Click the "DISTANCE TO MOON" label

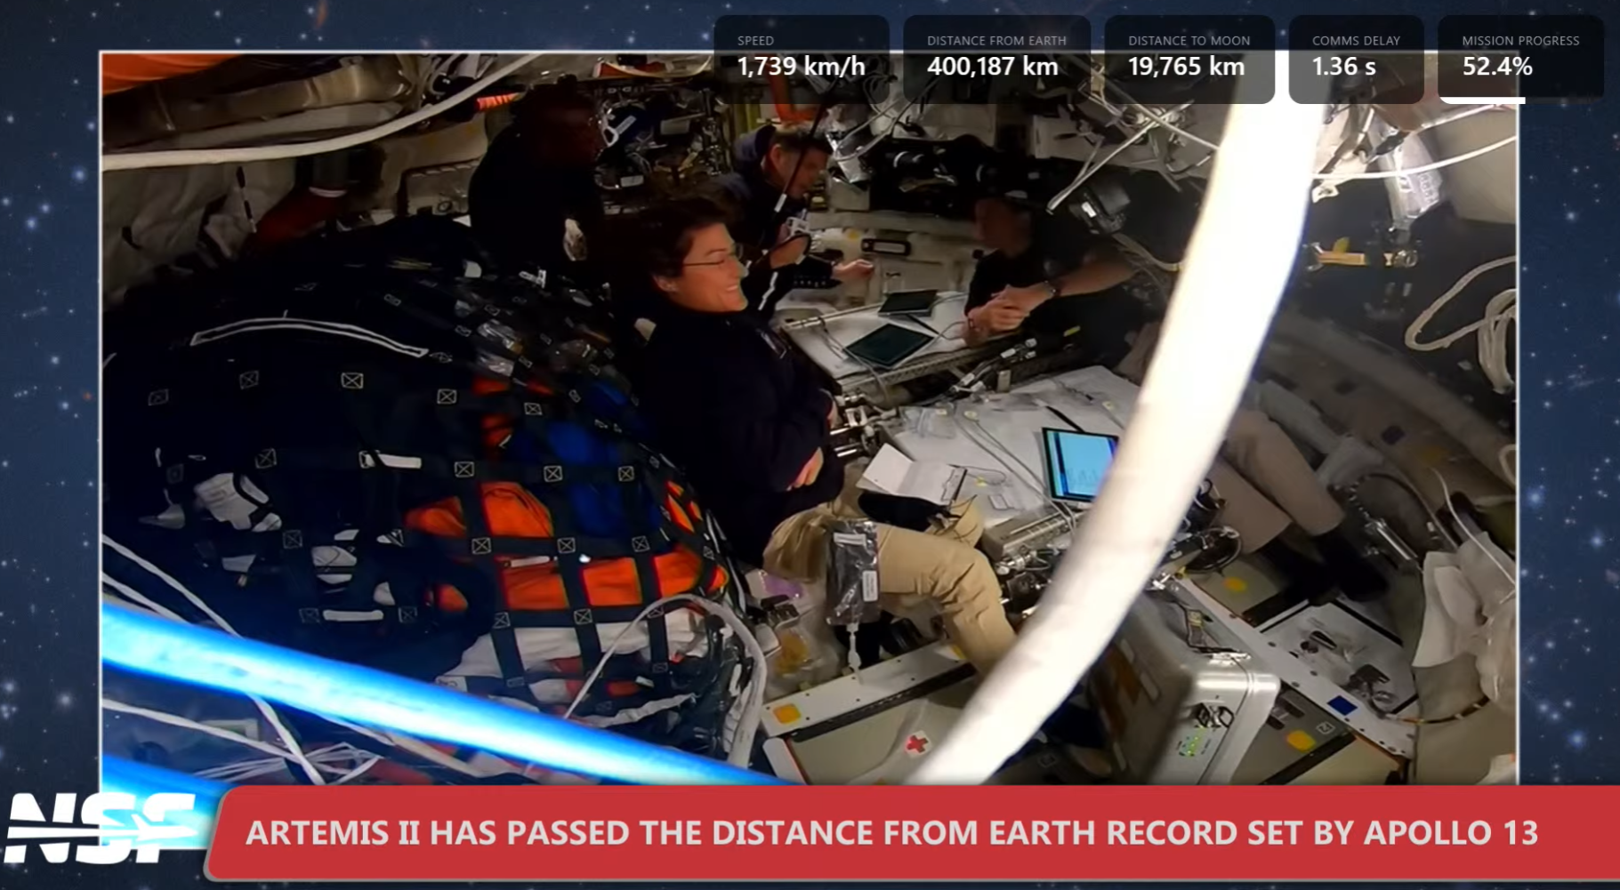1189,41
